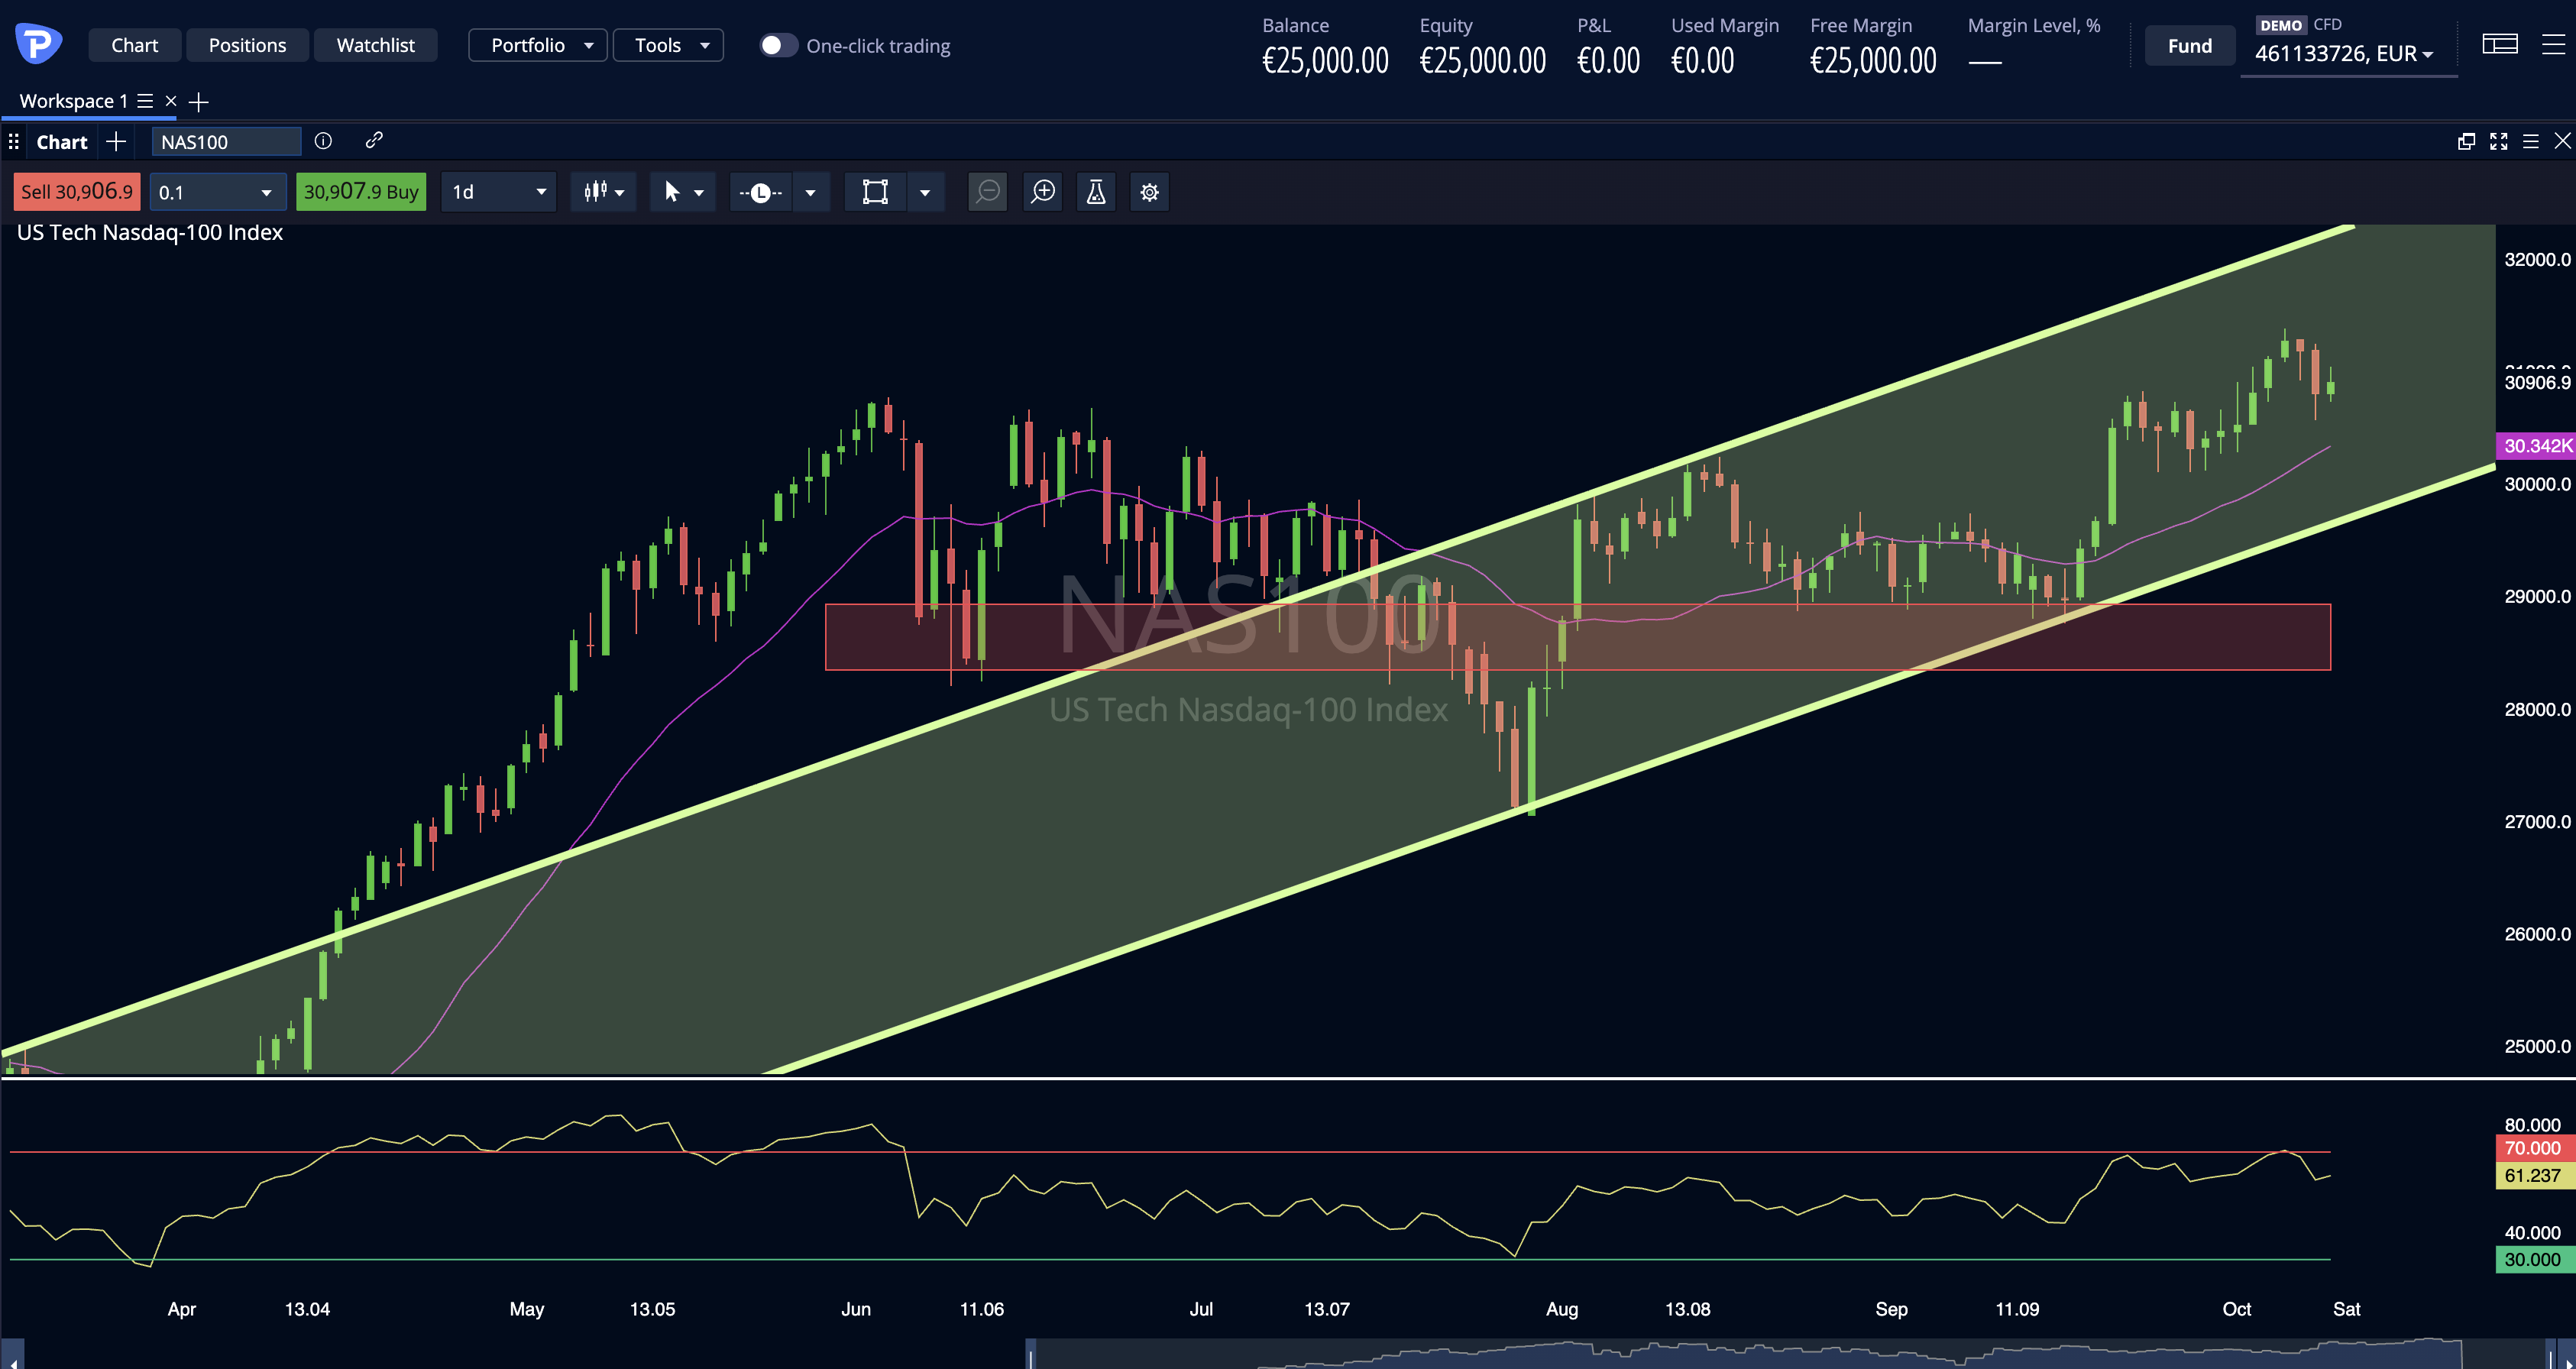This screenshot has height=1369, width=2576.
Task: Expand the Portfolio dropdown
Action: pos(538,45)
